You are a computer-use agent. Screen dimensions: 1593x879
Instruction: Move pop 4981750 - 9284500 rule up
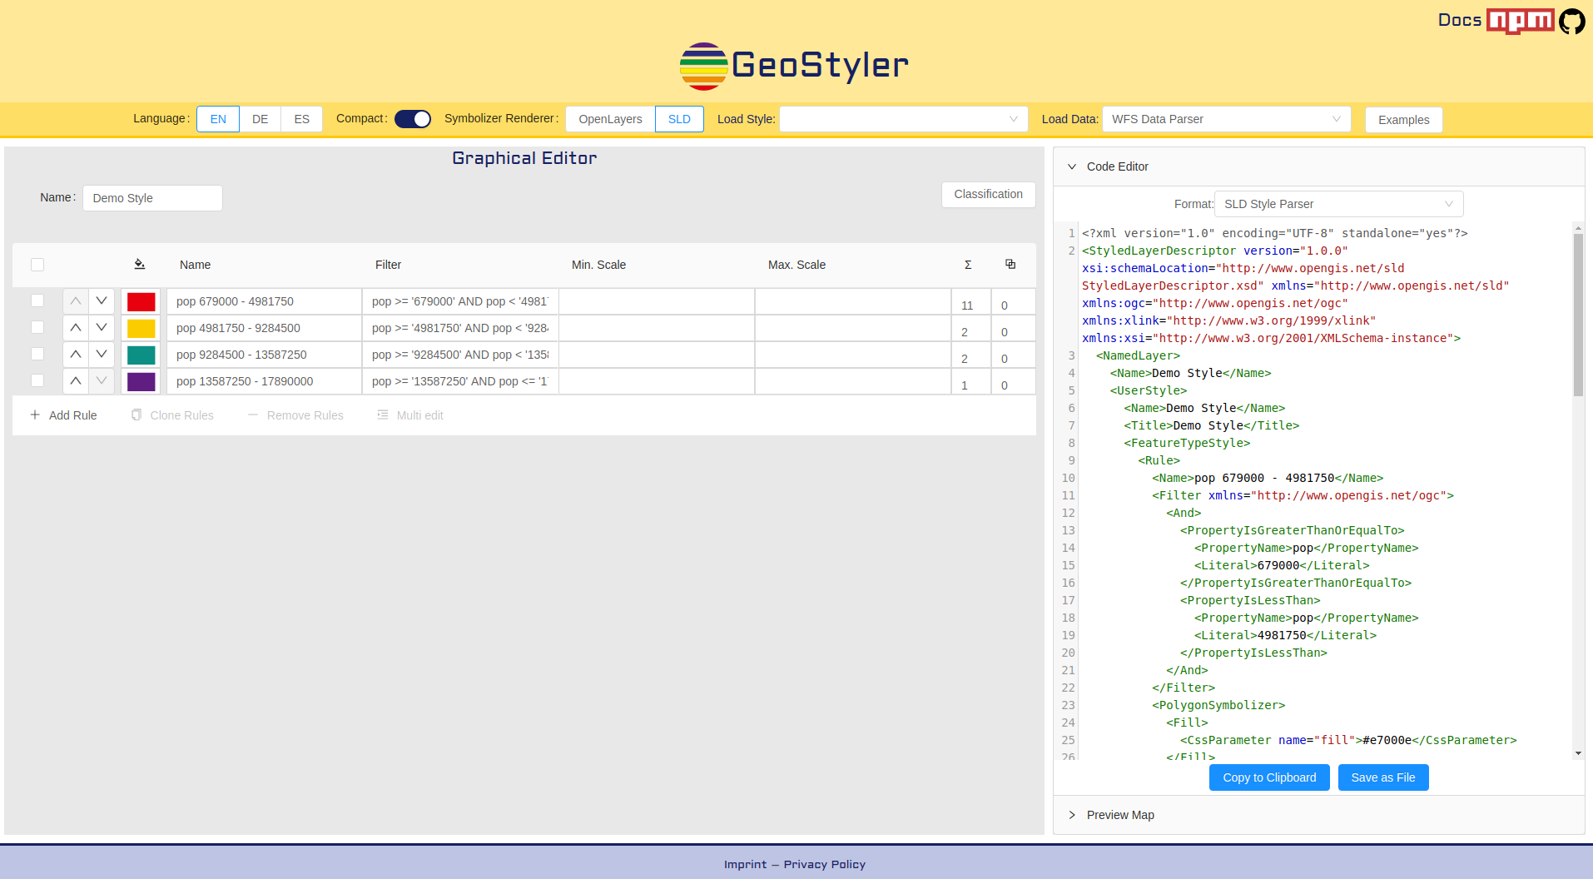[x=76, y=327]
